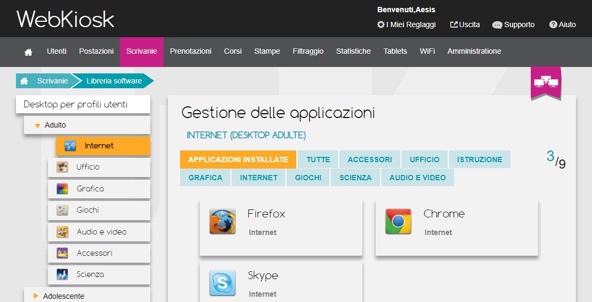Viewport: 592px width, 302px height.
Task: Open the WiFi menu
Action: click(x=427, y=51)
